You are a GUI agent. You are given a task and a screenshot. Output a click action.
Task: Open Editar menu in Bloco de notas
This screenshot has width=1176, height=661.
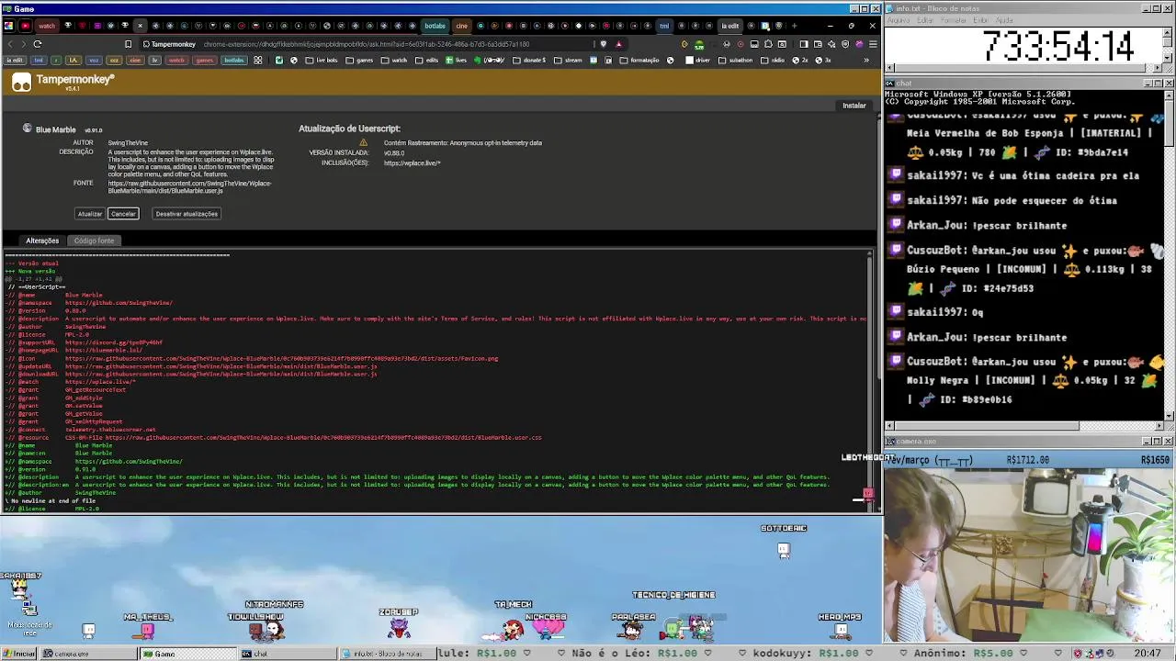pos(924,20)
